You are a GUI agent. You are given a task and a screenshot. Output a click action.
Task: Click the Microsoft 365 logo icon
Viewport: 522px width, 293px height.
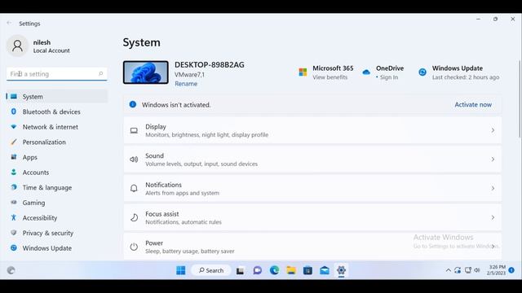pyautogui.click(x=303, y=72)
